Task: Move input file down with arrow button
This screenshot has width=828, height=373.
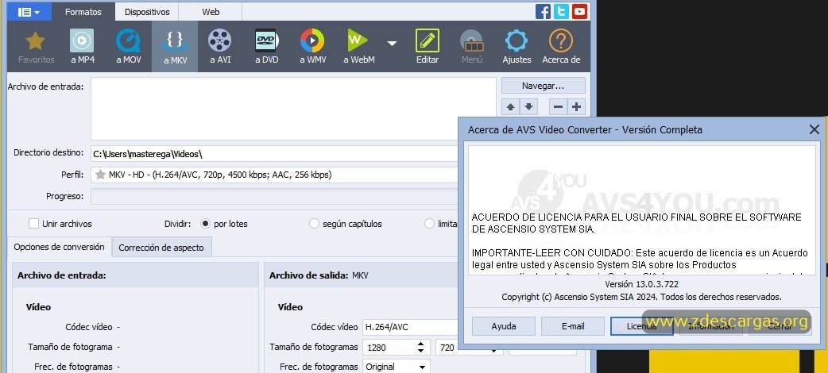Action: (528, 107)
